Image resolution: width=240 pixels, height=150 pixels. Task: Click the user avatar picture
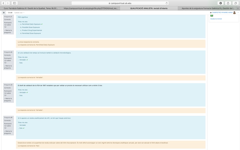[x=234, y=12]
